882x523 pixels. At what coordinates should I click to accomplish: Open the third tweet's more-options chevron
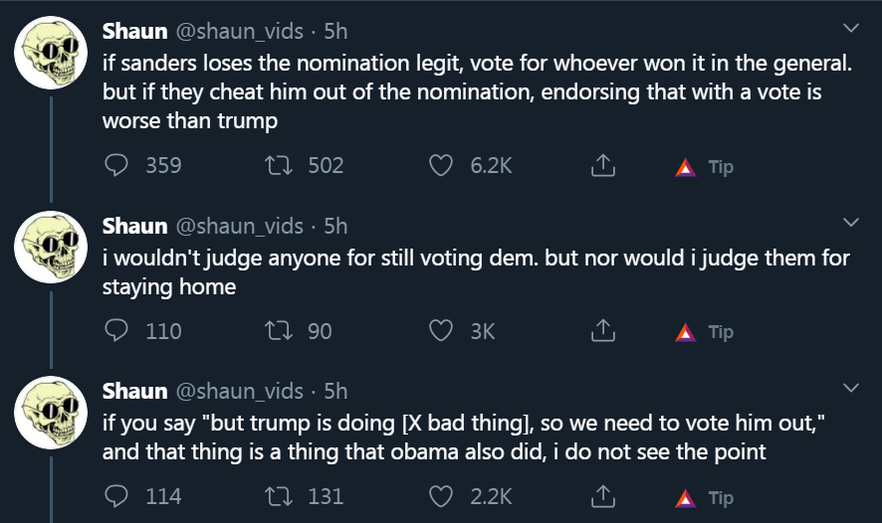click(851, 387)
